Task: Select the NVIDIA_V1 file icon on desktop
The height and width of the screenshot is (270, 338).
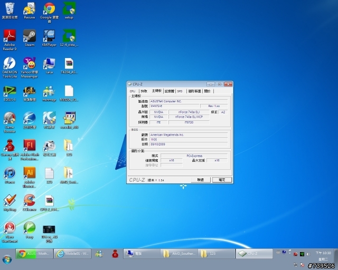Action: (69, 93)
